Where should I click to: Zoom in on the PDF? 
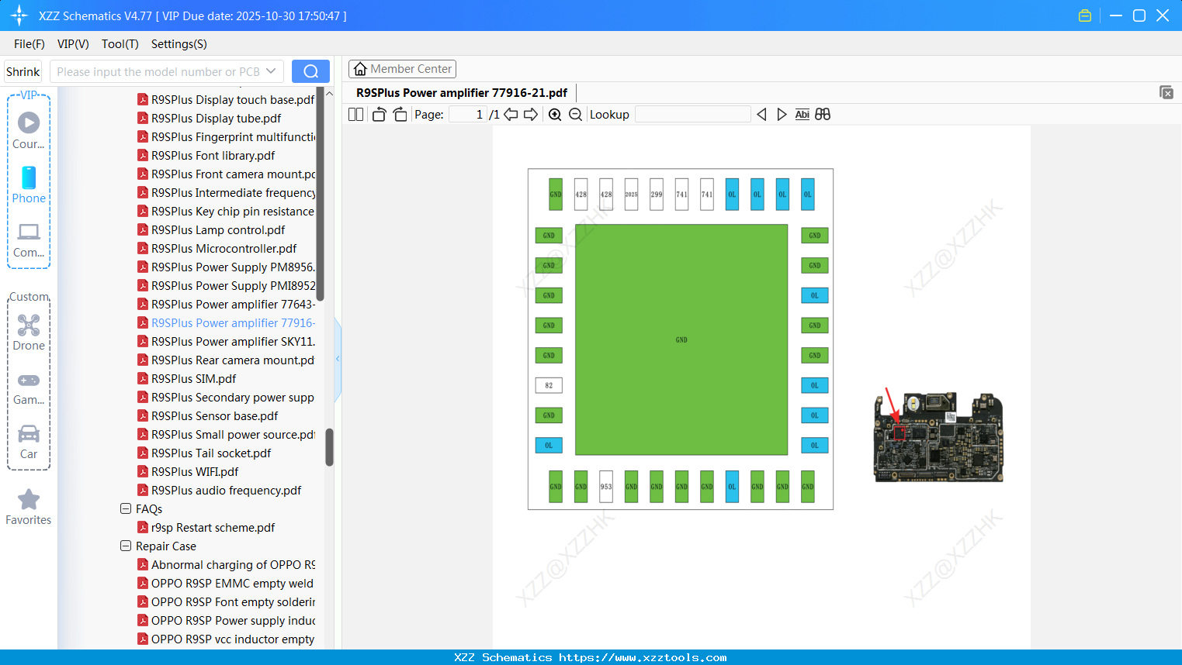[555, 115]
